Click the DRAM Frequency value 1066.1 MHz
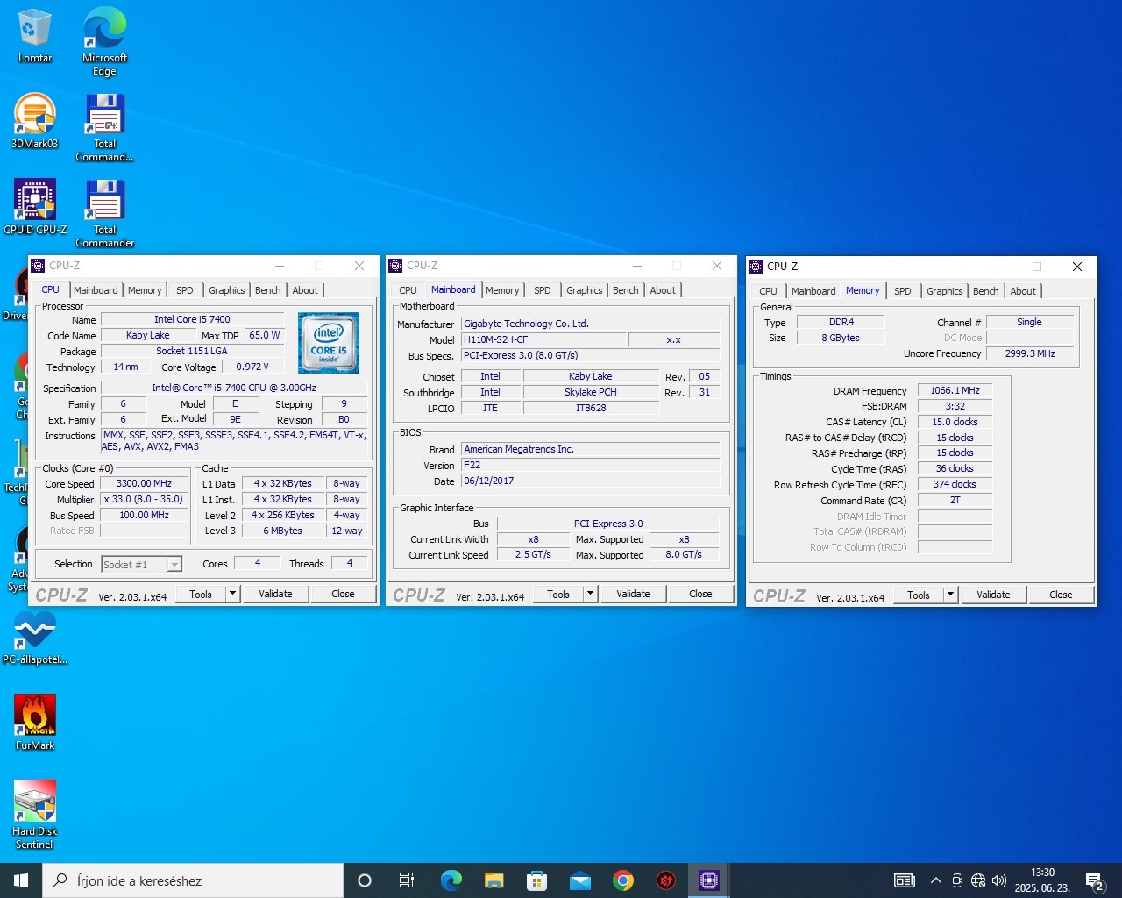The height and width of the screenshot is (898, 1122). (x=955, y=390)
